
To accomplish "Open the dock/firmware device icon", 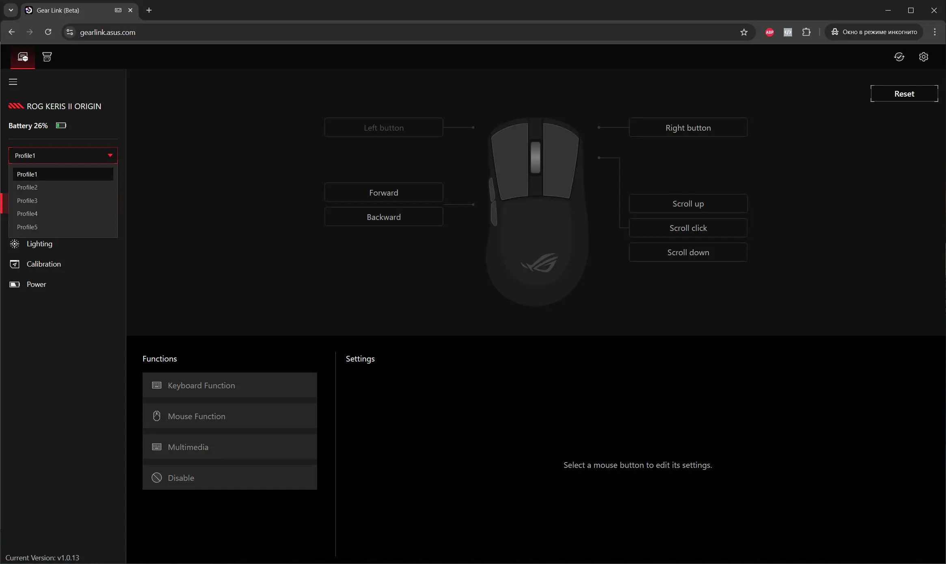I will 47,57.
